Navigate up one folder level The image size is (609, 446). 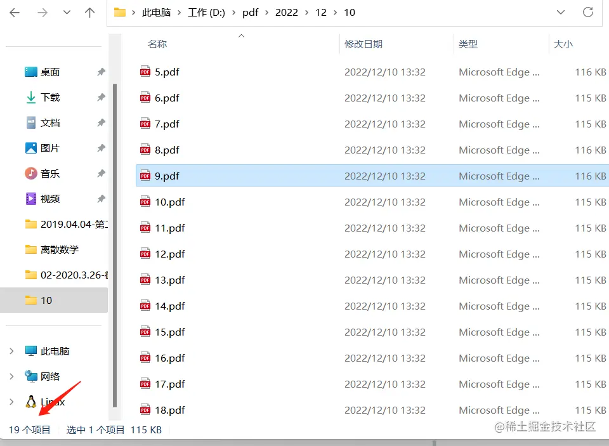tap(89, 13)
